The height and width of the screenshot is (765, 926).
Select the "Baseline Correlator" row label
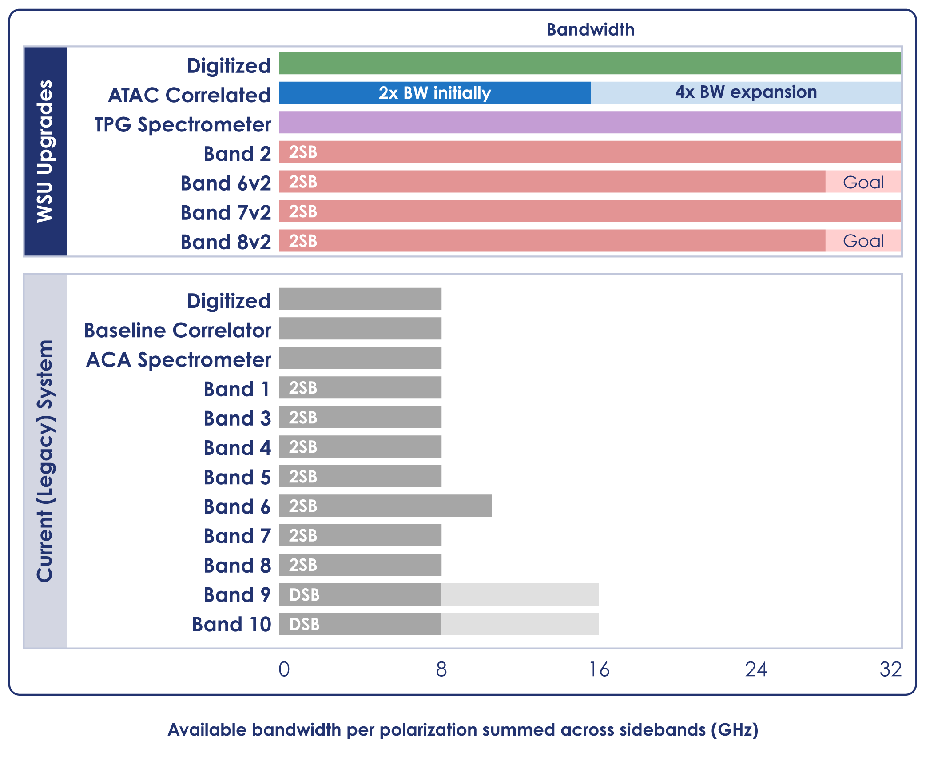click(178, 330)
